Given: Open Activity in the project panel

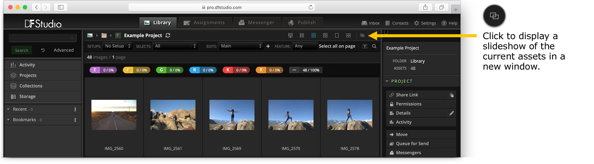Looking at the screenshot, I should 421,122.
